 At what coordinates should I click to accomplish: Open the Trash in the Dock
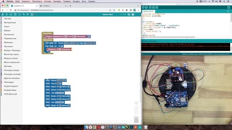point(146,127)
